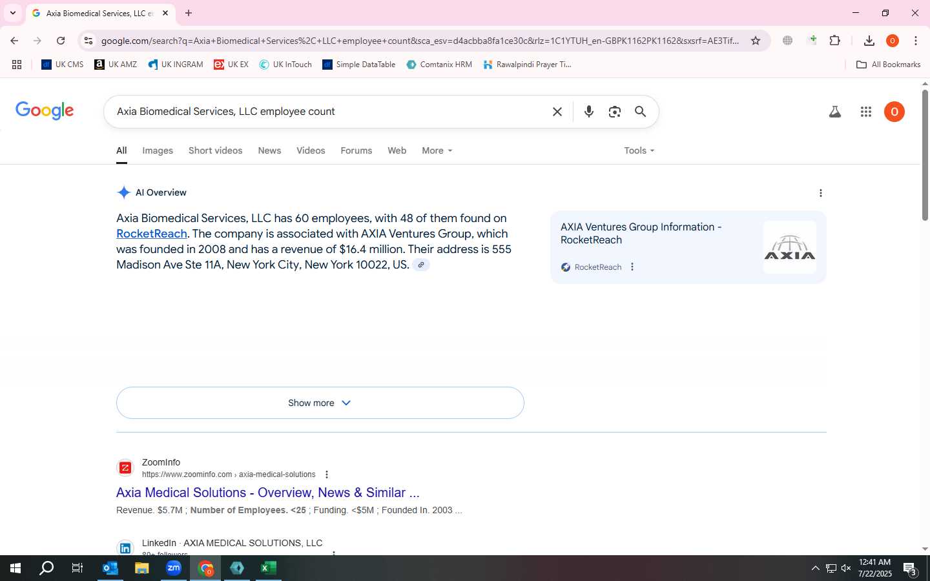Screen dimensions: 930x581
Task: Open Windows notification center icon
Action: pos(910,569)
